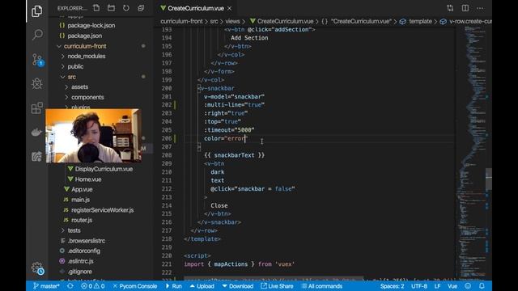Collapse the src folder
The height and width of the screenshot is (291, 518).
point(72,77)
